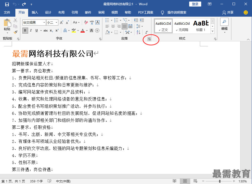Align text right in paragraph group
The image size is (252, 184).
click(119, 26)
